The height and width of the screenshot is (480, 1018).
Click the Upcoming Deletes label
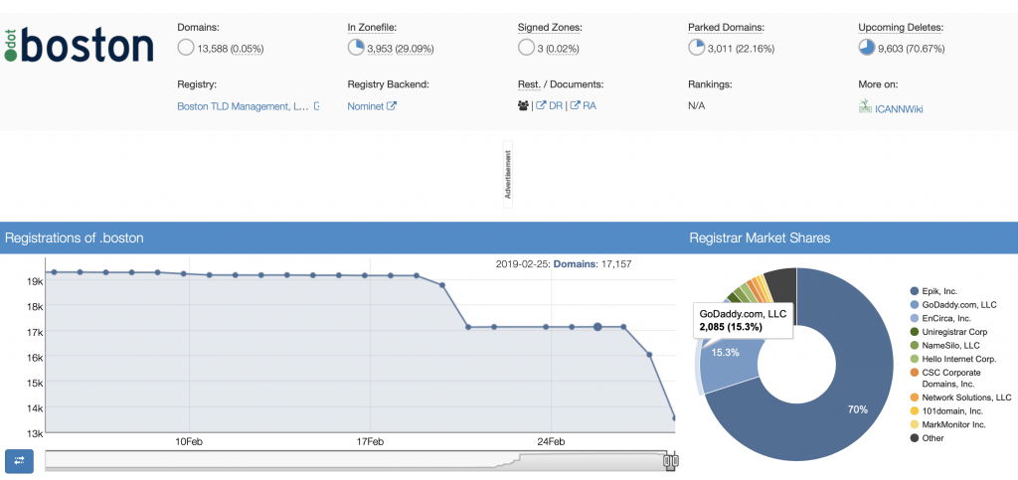point(901,27)
